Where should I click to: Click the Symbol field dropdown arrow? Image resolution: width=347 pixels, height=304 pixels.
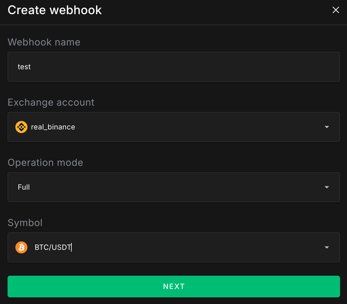[327, 247]
